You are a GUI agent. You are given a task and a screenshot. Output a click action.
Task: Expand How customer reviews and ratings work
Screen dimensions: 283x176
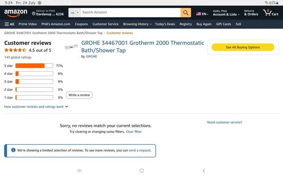(x=36, y=106)
